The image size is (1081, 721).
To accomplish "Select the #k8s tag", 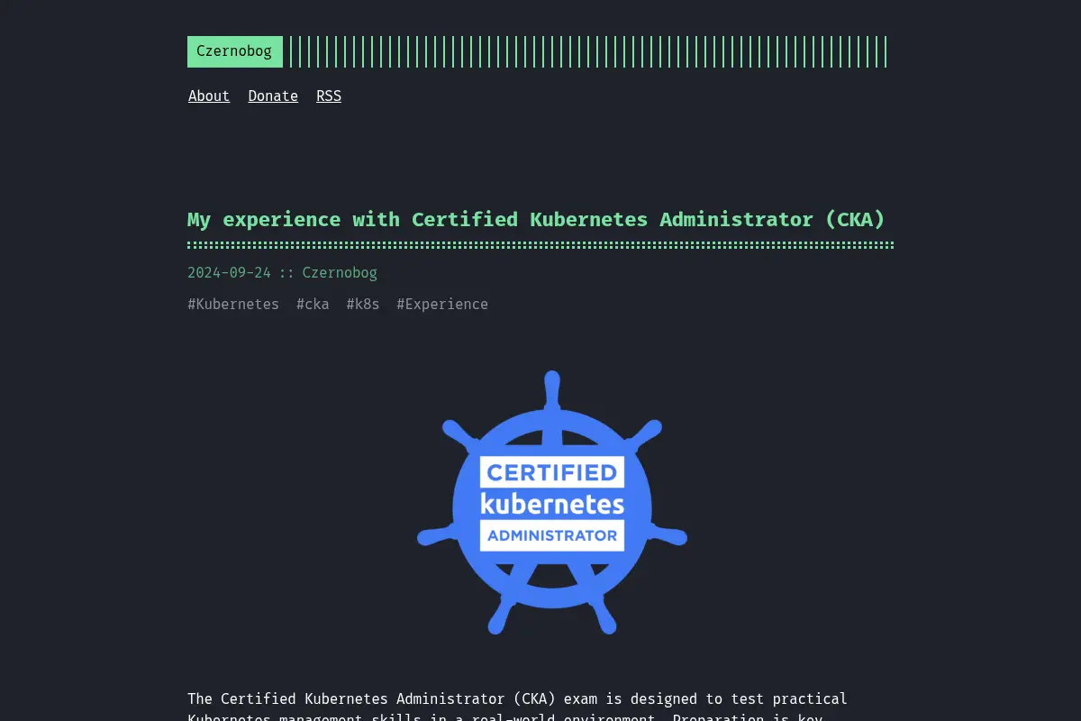I will click(363, 305).
